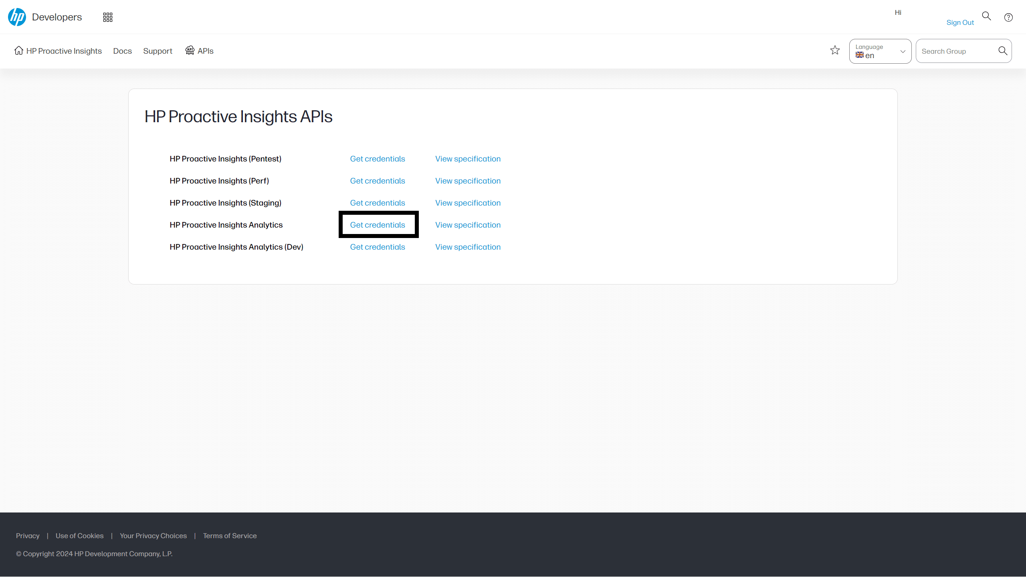Open Your Privacy Choices footer link
The width and height of the screenshot is (1026, 577).
(x=153, y=536)
